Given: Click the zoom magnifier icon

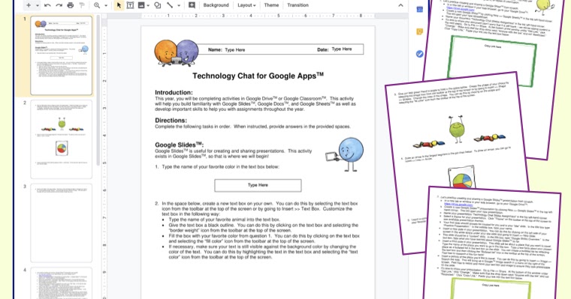Looking at the screenshot, I should [97, 5].
